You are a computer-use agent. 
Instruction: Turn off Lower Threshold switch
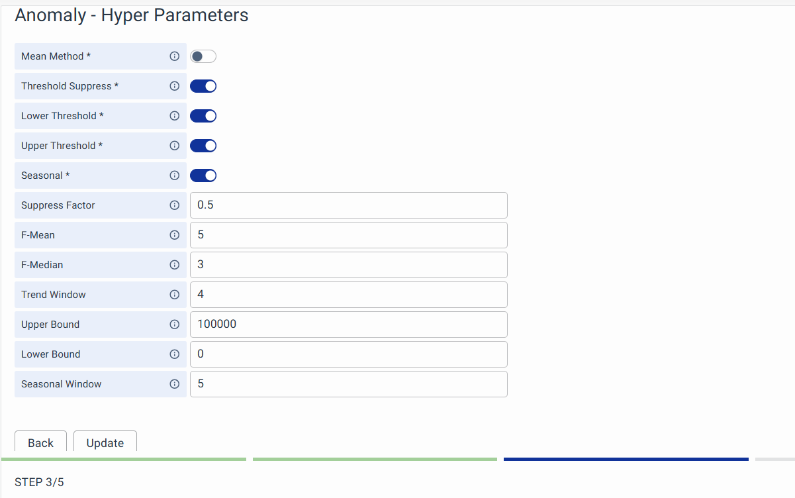[x=203, y=116]
